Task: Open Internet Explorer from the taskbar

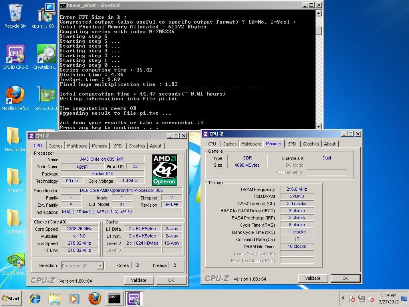Action: pyautogui.click(x=35, y=298)
